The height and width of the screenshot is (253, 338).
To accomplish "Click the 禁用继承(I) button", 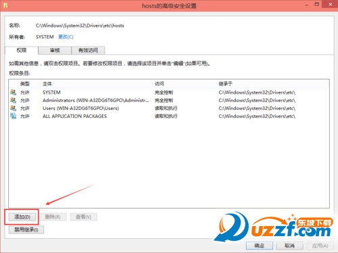I will pyautogui.click(x=26, y=230).
